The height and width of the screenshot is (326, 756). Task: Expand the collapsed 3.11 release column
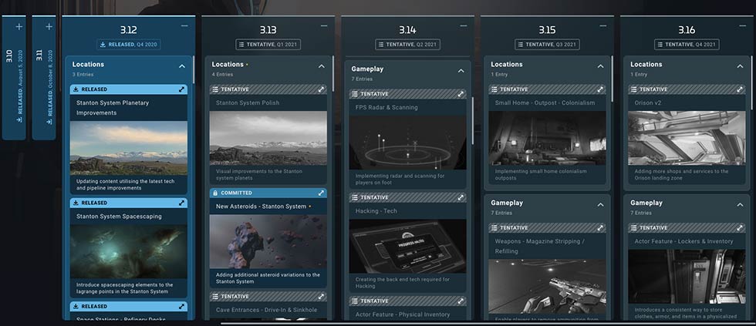[x=49, y=26]
